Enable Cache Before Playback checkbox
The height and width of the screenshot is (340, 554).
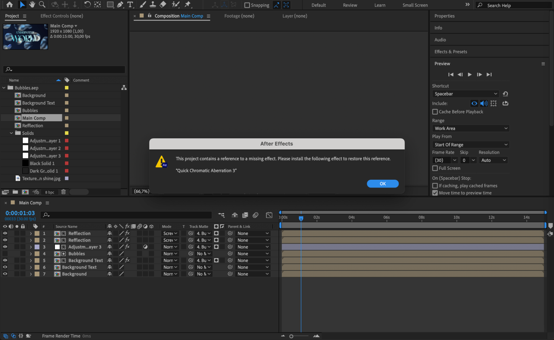pos(435,112)
